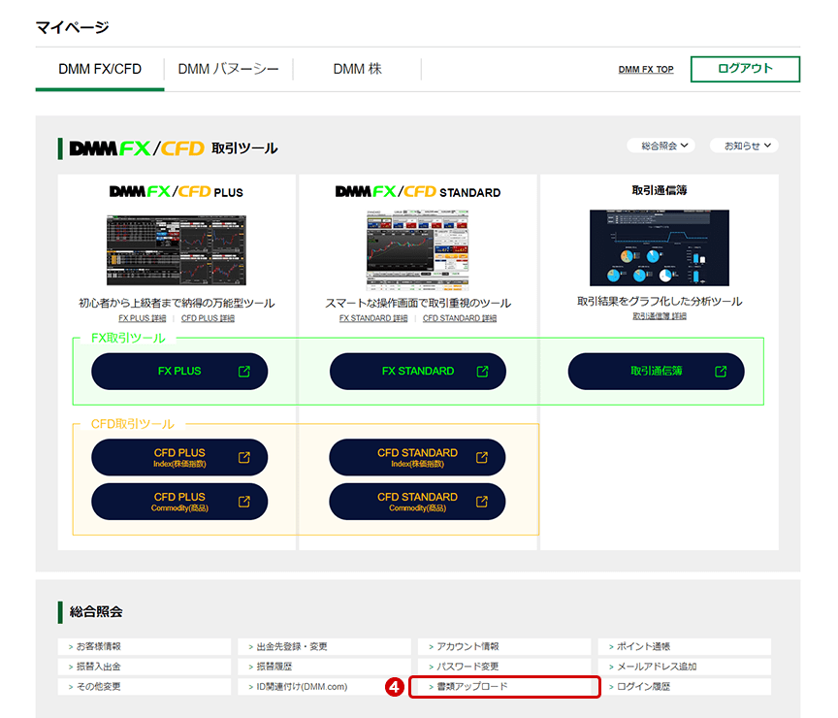This screenshot has height=718, width=838.
Task: Open その他変更 page
Action: click(x=145, y=686)
